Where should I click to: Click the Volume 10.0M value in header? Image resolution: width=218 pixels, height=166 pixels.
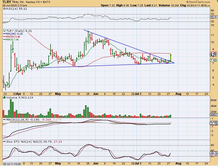tap(169, 6)
